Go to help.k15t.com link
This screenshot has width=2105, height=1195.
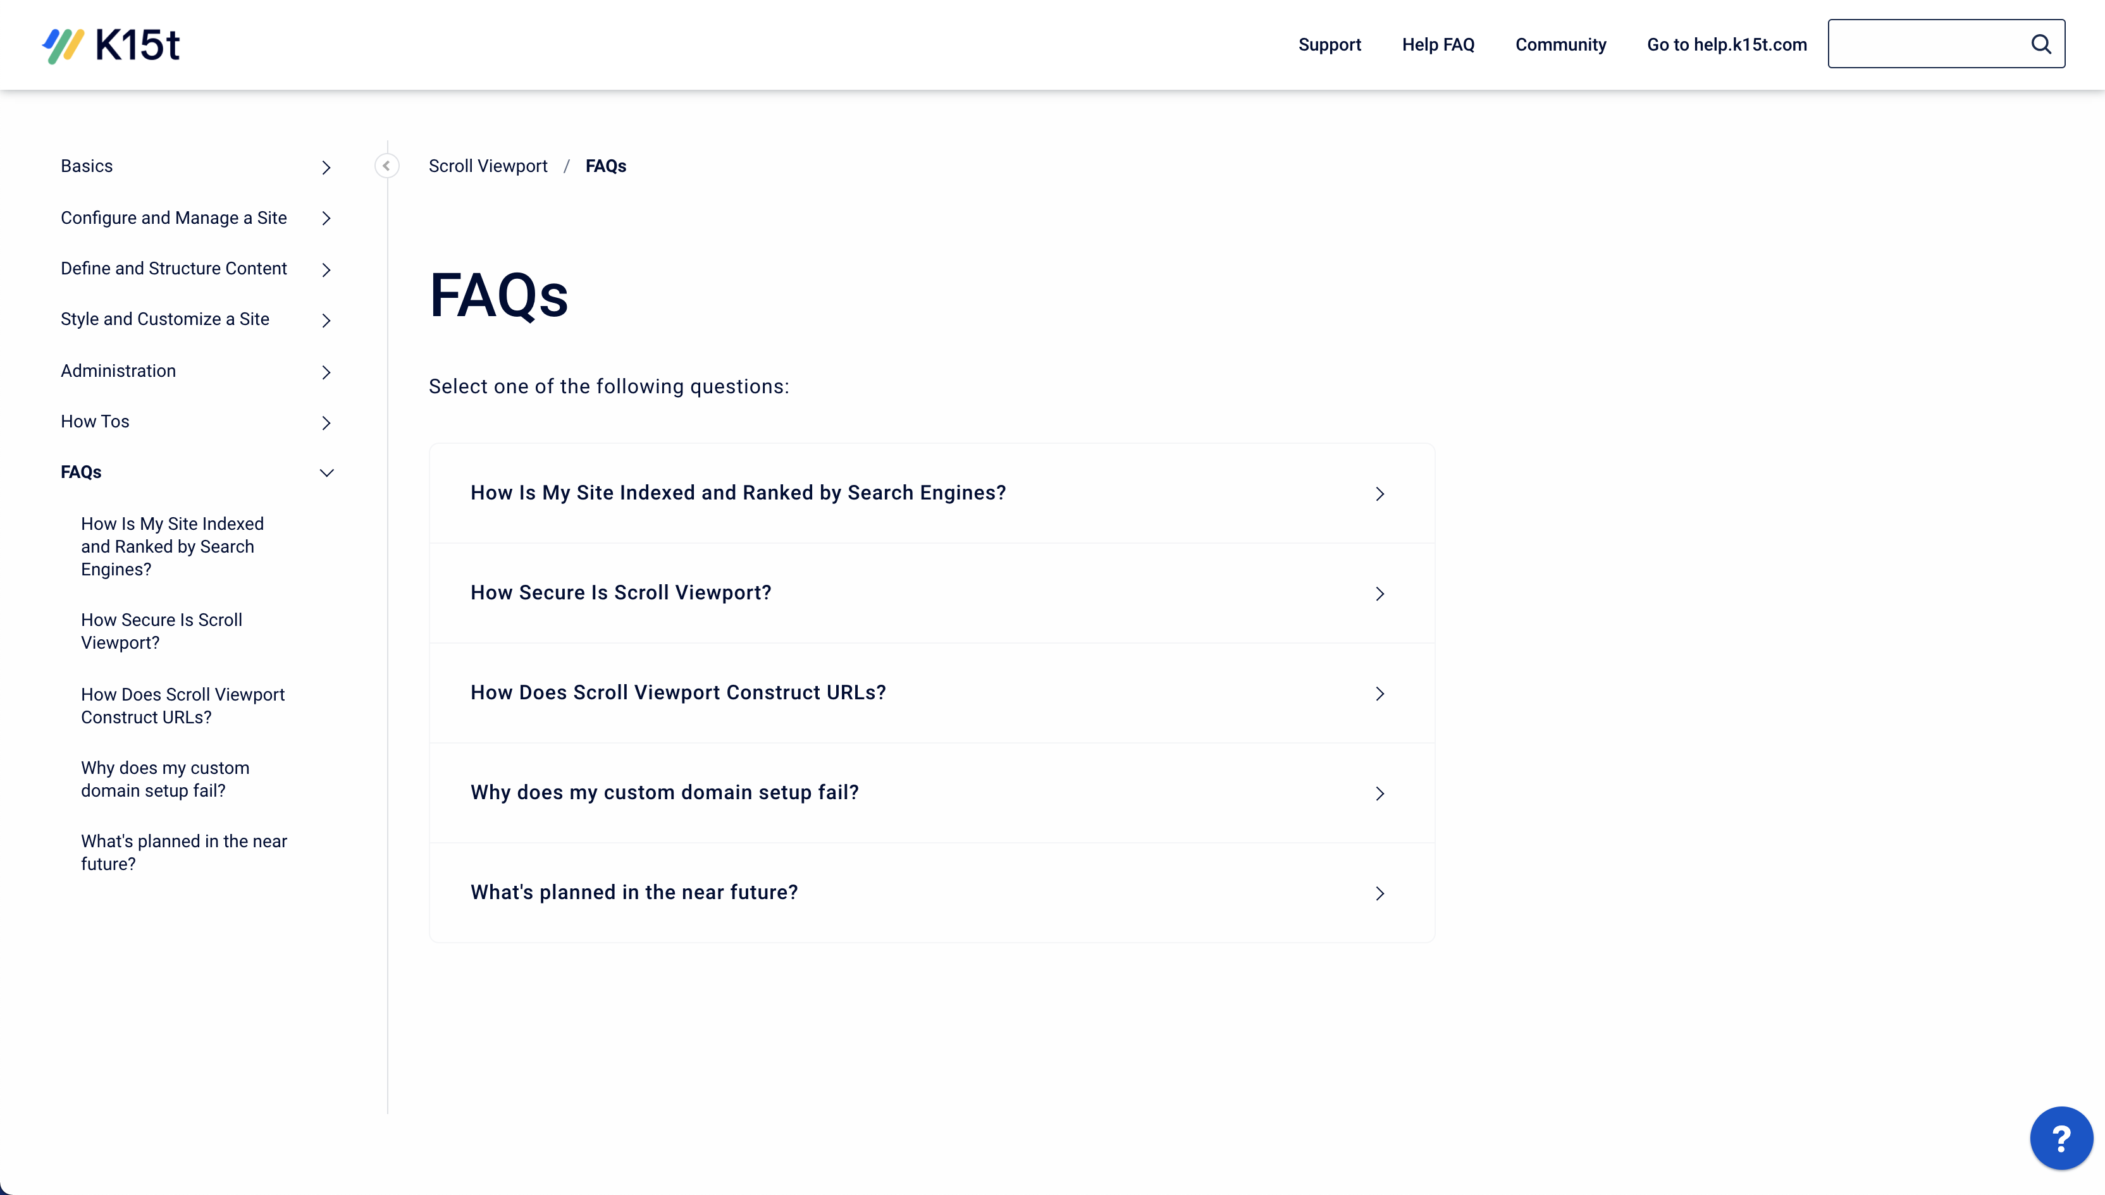click(1727, 44)
